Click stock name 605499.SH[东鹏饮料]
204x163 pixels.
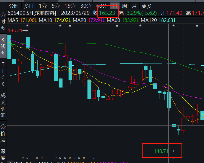[32, 13]
